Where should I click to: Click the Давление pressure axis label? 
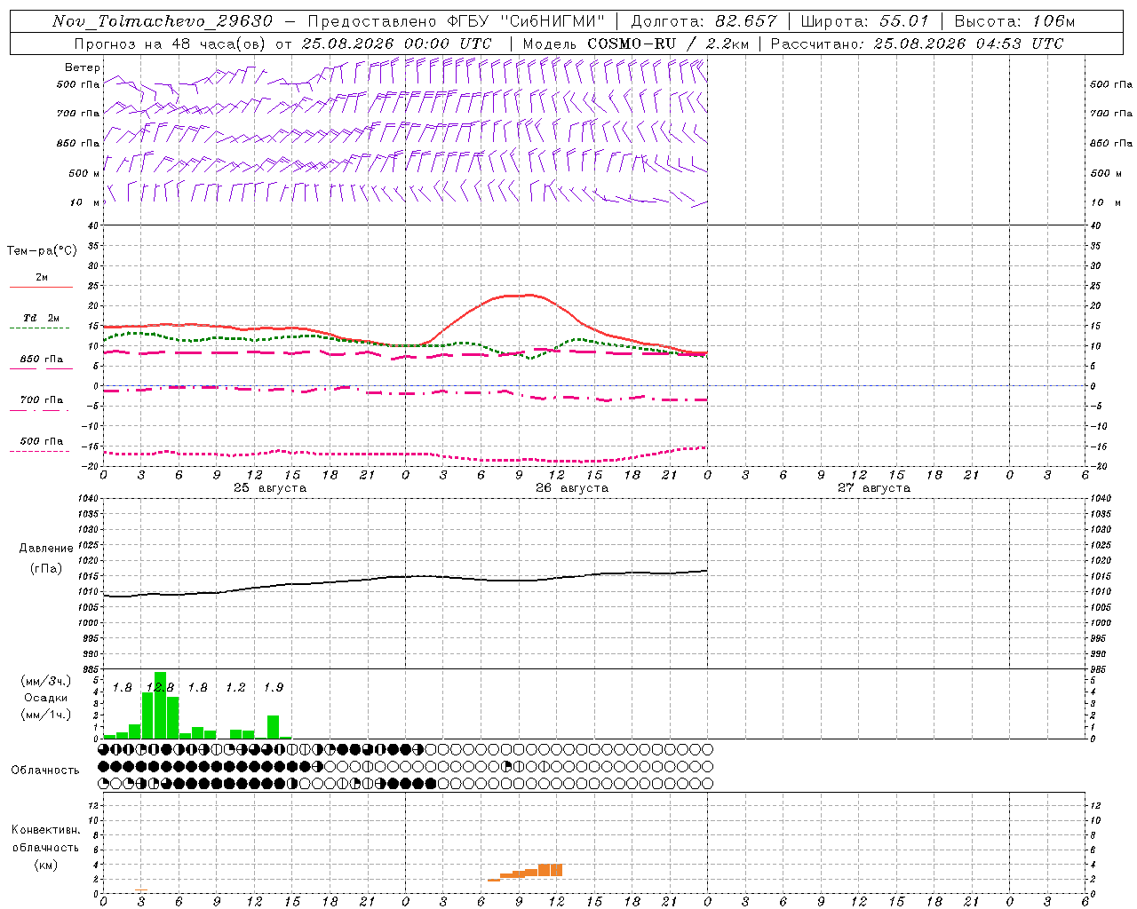pos(46,549)
